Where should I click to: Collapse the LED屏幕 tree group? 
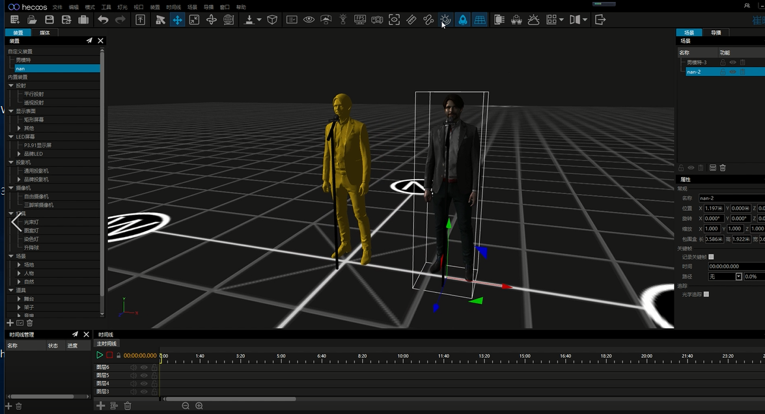[x=11, y=137]
